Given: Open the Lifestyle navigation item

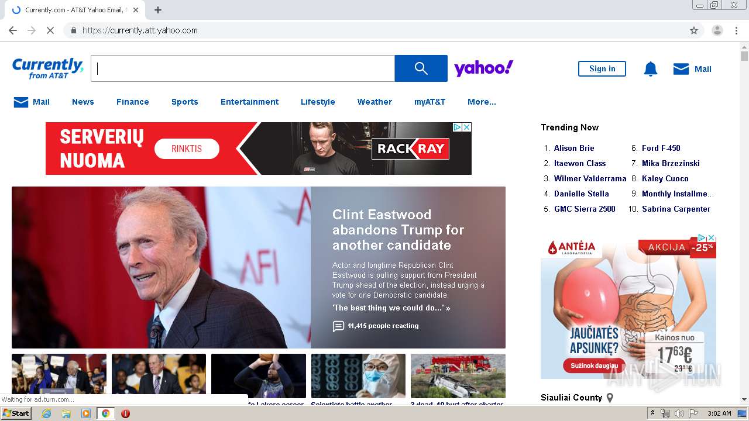Looking at the screenshot, I should click(318, 102).
